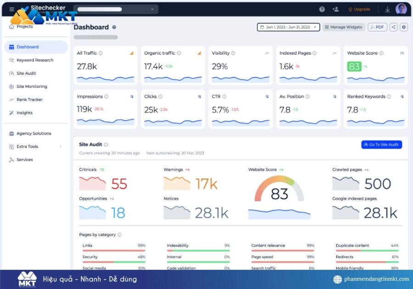Click the help question mark icon
Image resolution: width=413 pixels, height=289 pixels.
pyautogui.click(x=322, y=9)
